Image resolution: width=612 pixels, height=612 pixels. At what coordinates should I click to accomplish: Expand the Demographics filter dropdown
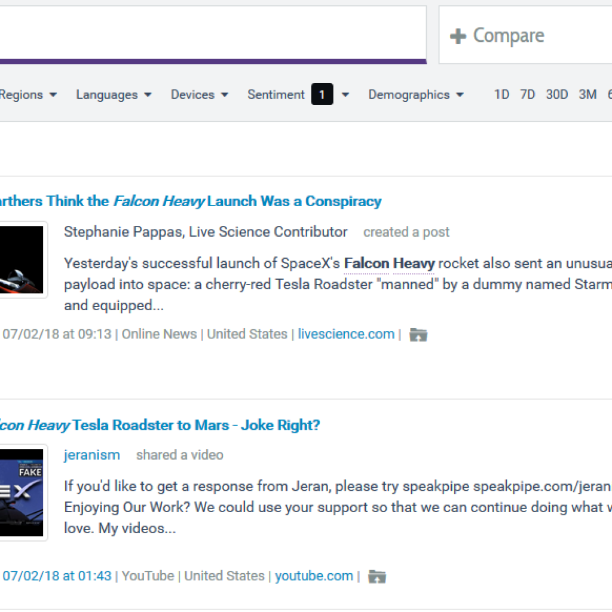(416, 94)
